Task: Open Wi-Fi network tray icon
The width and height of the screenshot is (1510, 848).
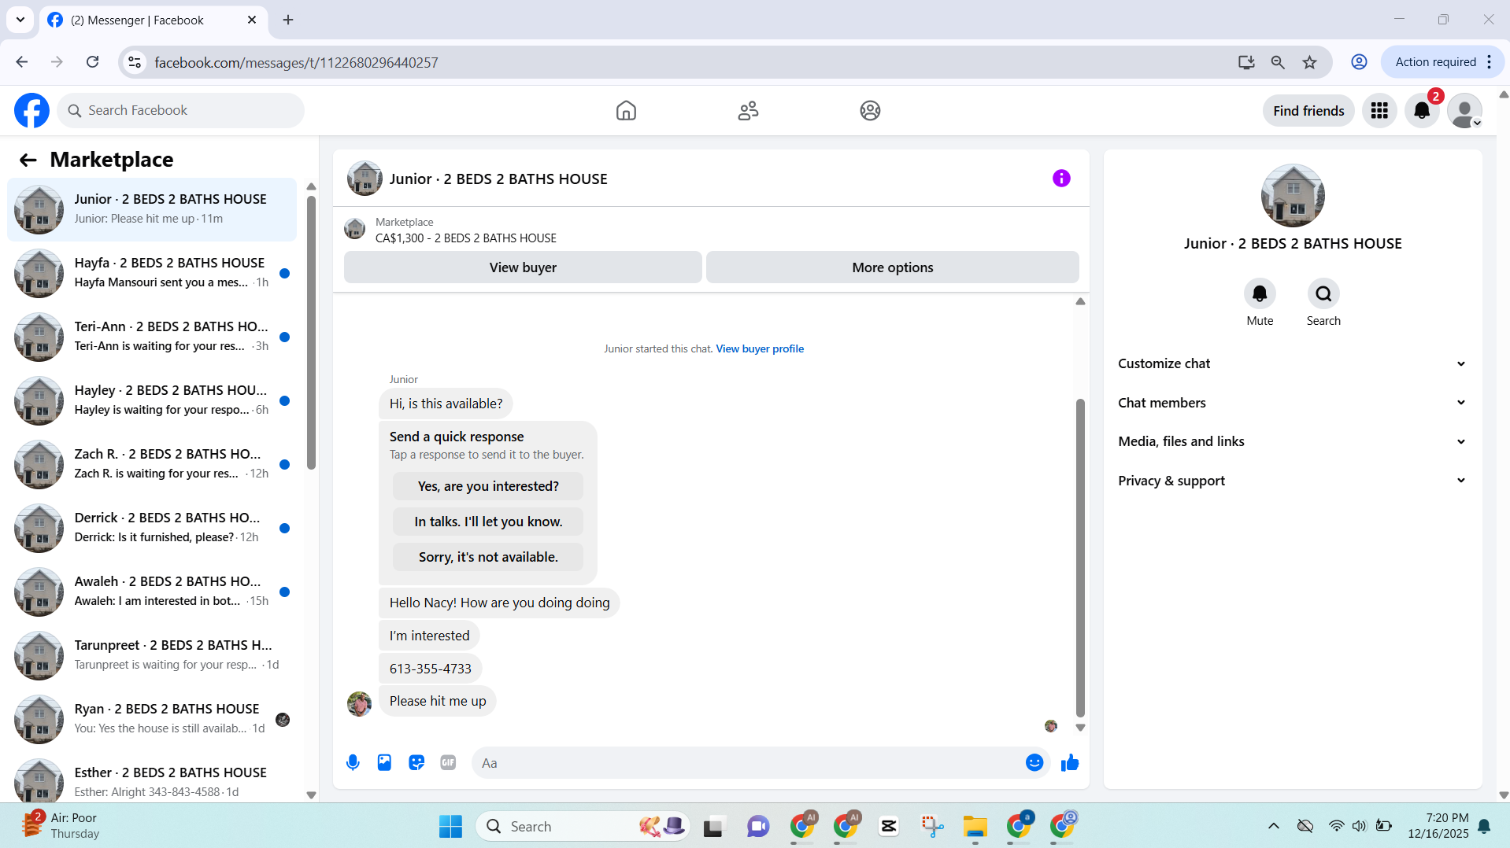Action: coord(1336,826)
